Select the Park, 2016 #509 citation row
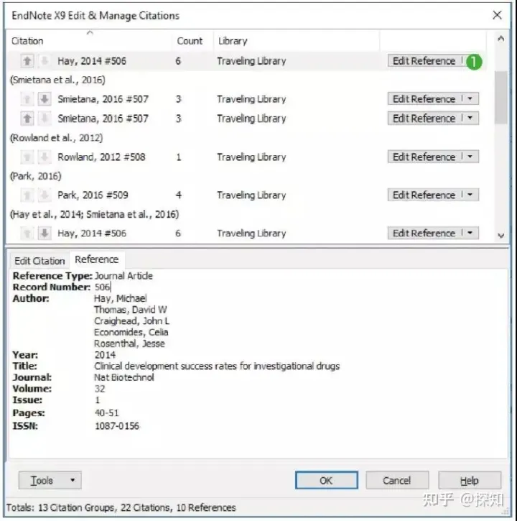The image size is (517, 521). point(246,195)
